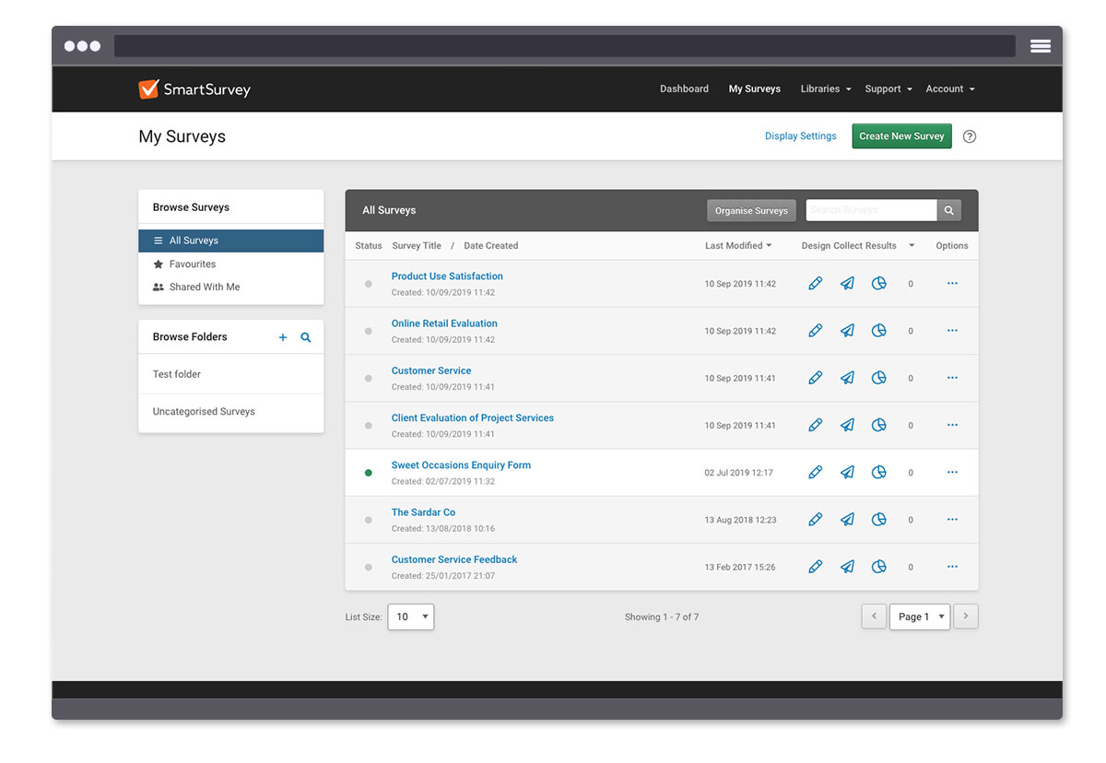Go to Dashboard in the top navigation
This screenshot has height=763, width=1106.
(684, 89)
